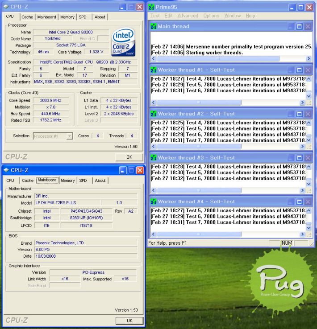Open Memory tab in bottom CPU-Z window
317x329 pixels.
[68, 181]
